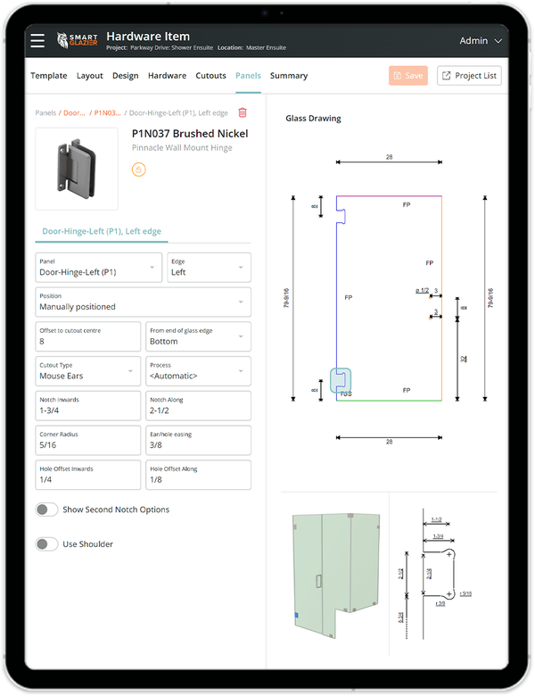535x696 pixels.
Task: Switch to the Panels tab
Action: (x=248, y=76)
